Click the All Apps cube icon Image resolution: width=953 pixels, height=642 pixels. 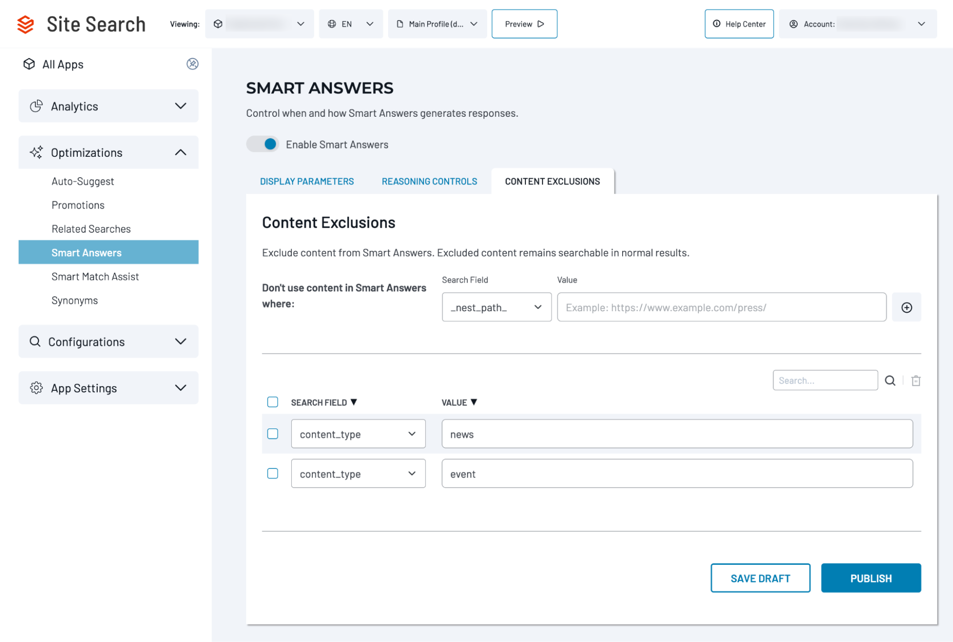click(x=29, y=64)
